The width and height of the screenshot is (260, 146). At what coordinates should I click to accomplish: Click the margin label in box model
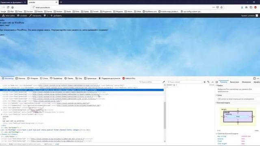tap(224, 109)
